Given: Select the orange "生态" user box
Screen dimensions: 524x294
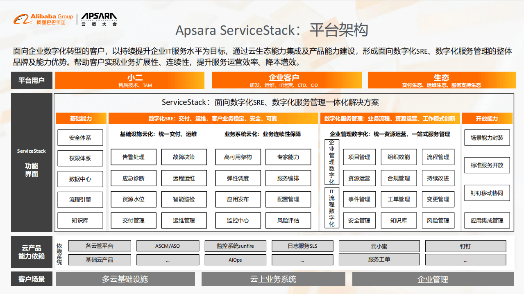Looking at the screenshot, I should tap(441, 80).
